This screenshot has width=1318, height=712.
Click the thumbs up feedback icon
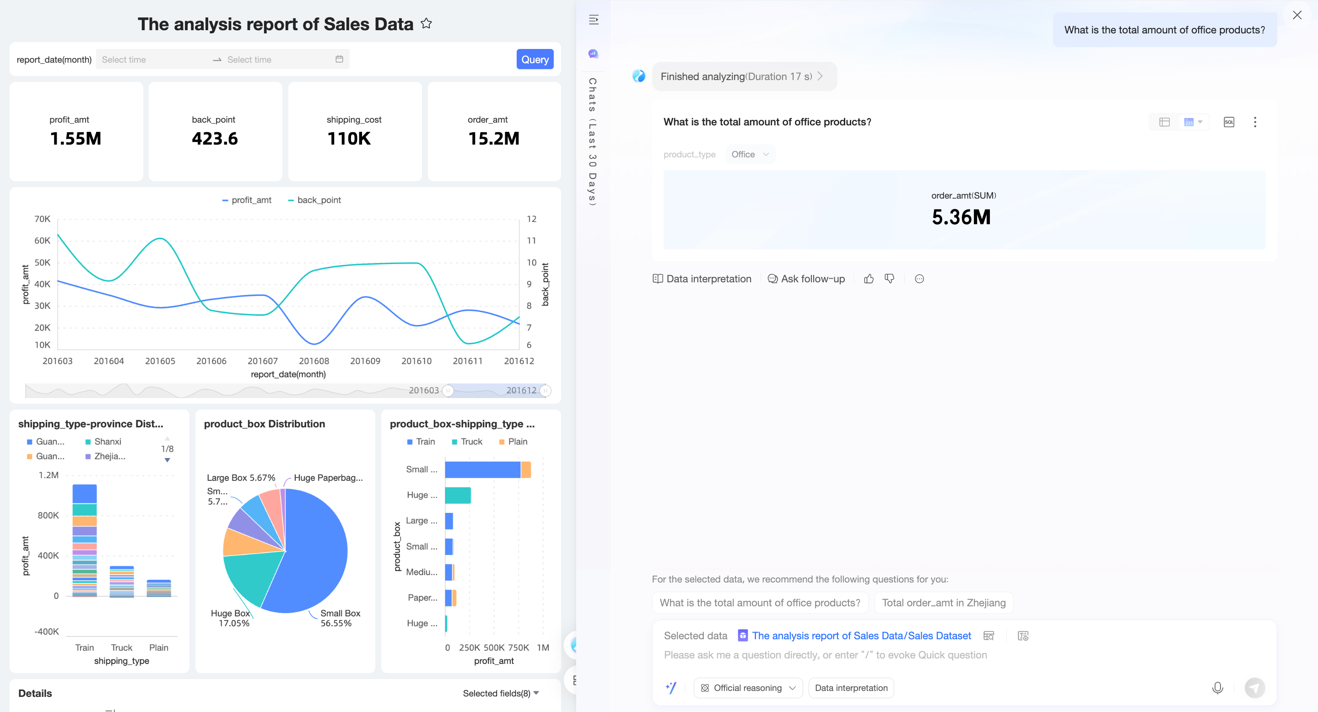pyautogui.click(x=869, y=279)
